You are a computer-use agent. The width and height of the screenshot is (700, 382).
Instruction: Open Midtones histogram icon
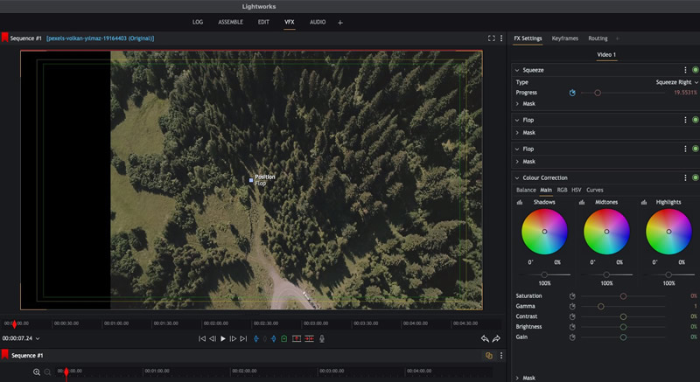(582, 203)
